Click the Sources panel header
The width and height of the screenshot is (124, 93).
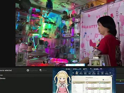click(x=26, y=75)
